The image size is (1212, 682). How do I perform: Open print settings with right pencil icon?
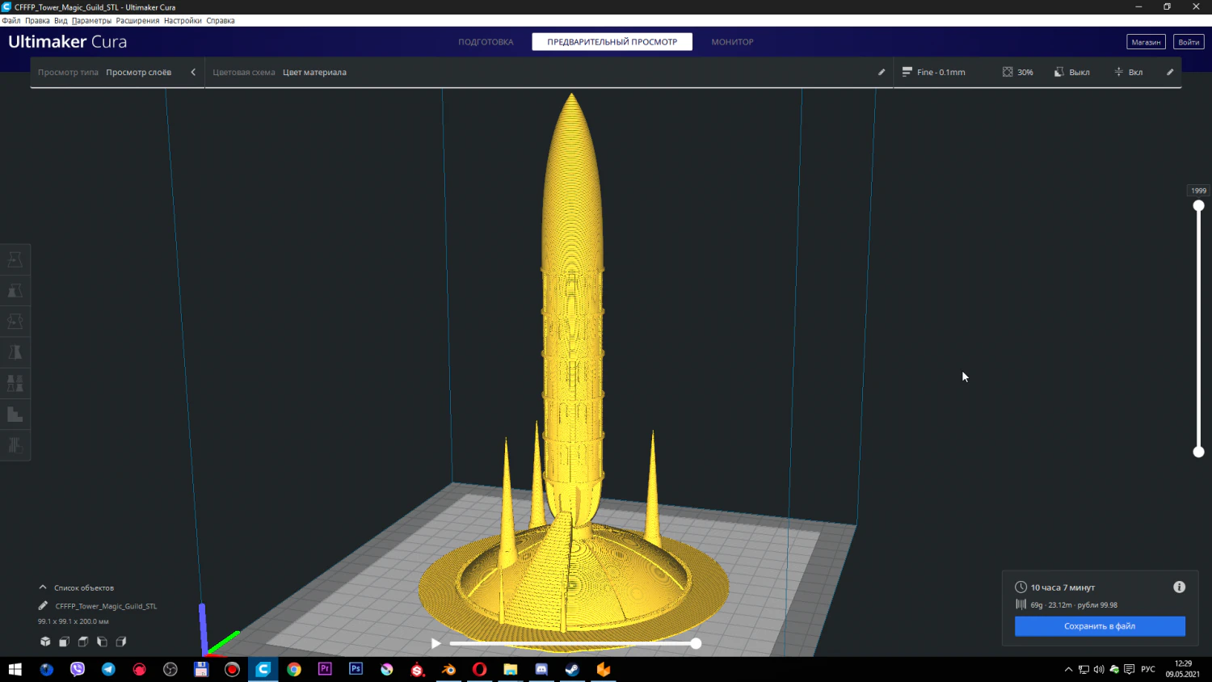tap(1170, 72)
